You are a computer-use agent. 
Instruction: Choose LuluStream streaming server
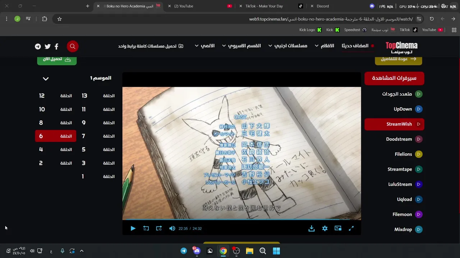tap(394, 184)
